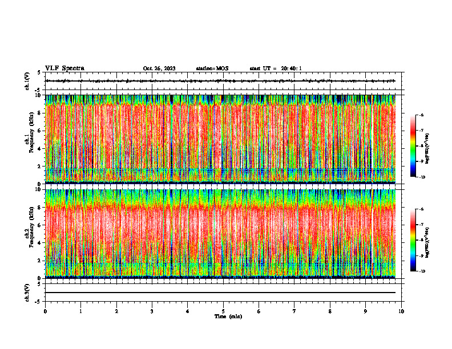Click the ch.2 PSD color bar
452x349 pixels.
pos(413,240)
